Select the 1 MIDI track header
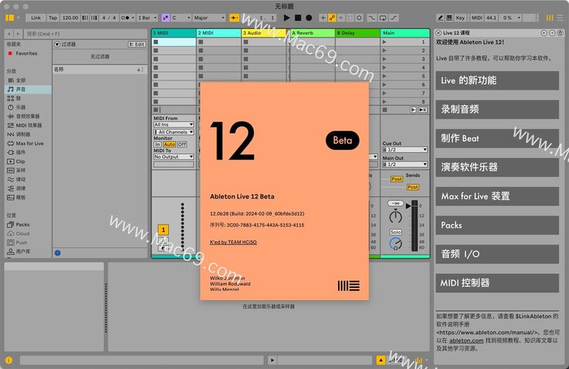 pyautogui.click(x=173, y=33)
